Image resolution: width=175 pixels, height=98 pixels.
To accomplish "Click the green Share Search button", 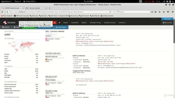I will pyautogui.click(x=29, y=27).
